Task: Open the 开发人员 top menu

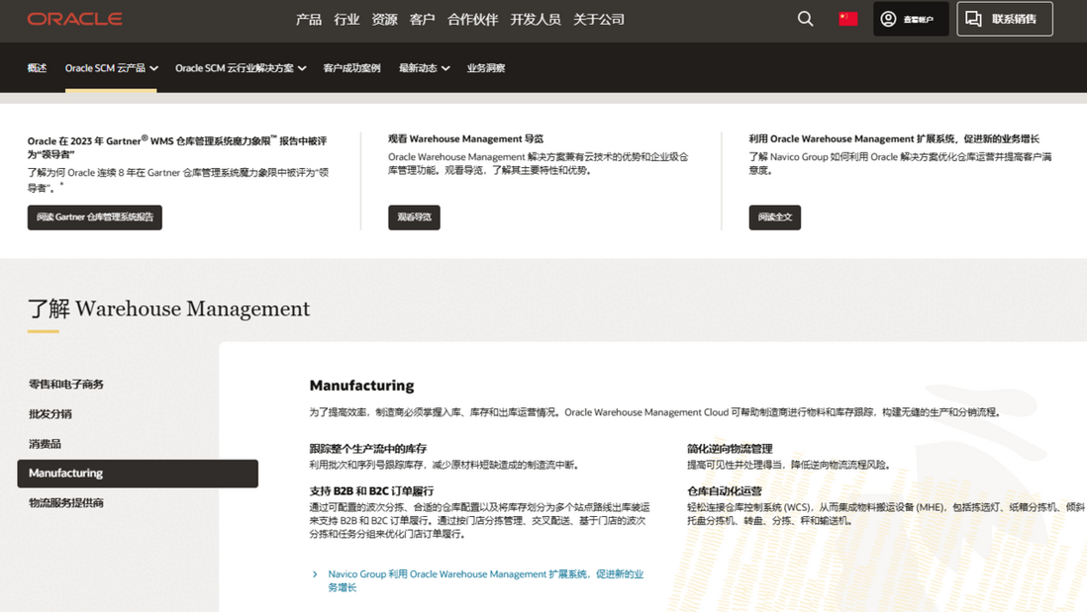Action: 536,20
